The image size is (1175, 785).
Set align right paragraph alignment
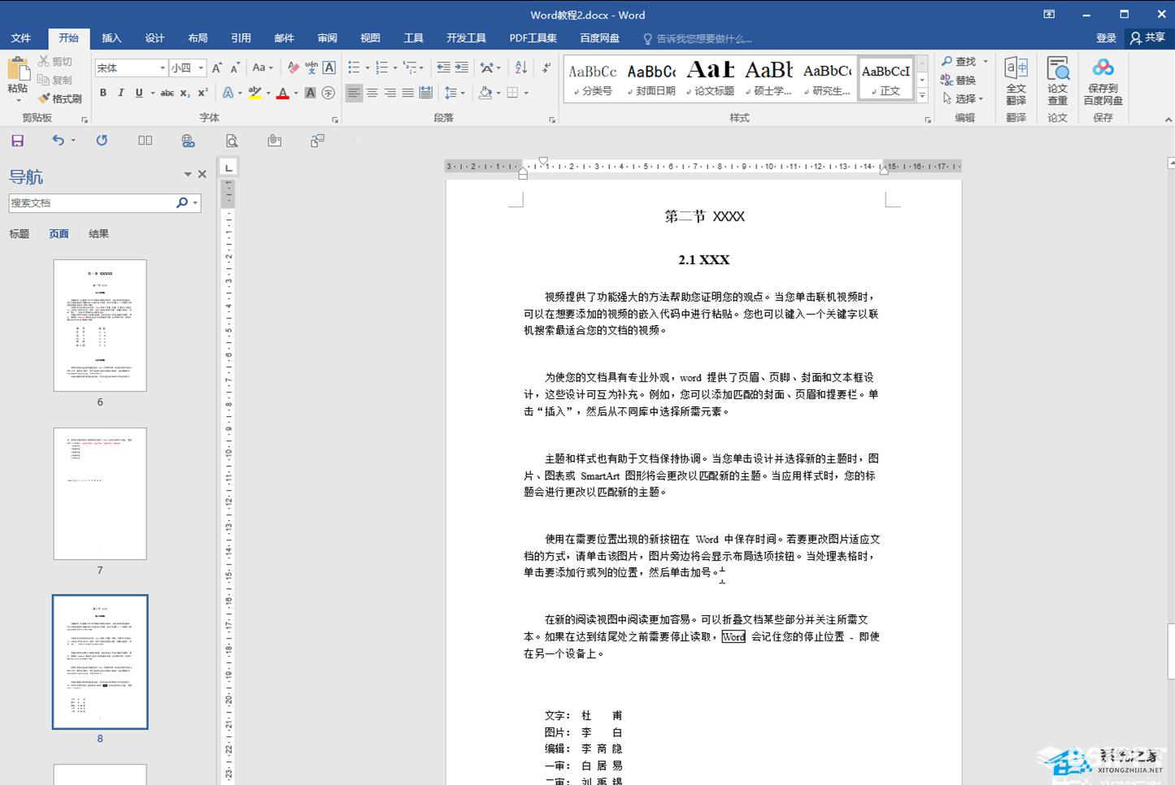(x=389, y=93)
